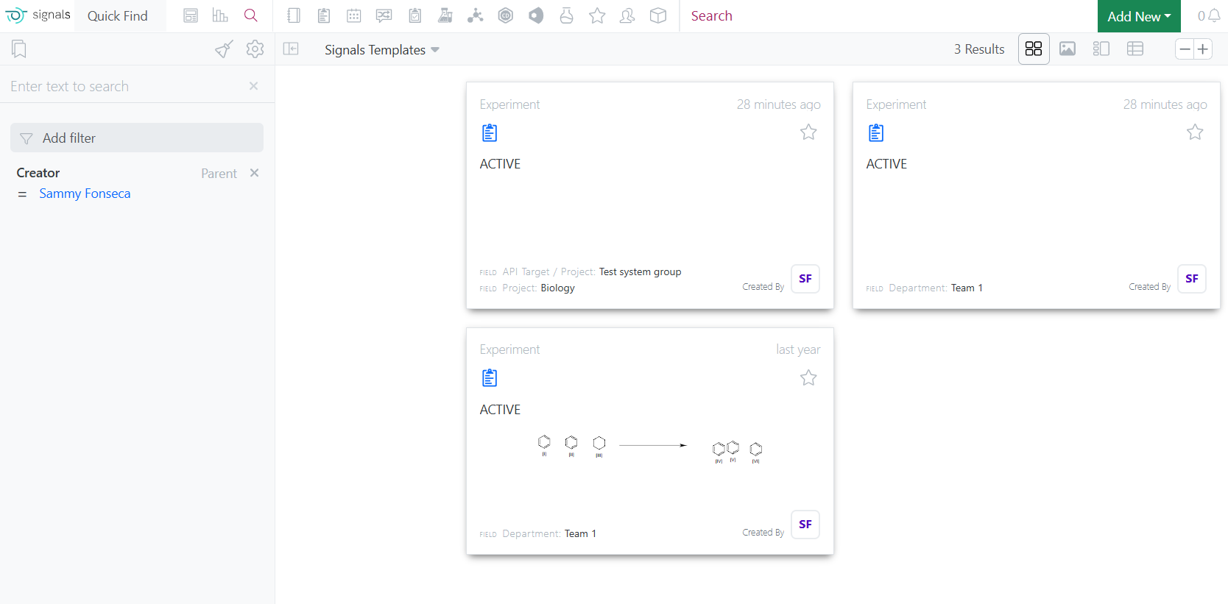Star the last year experiment card
Image resolution: width=1228 pixels, height=604 pixels.
tap(808, 378)
